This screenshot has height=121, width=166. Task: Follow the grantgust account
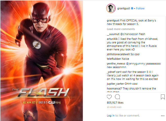pos(140,8)
